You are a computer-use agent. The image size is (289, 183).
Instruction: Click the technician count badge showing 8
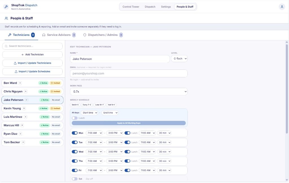(33, 35)
